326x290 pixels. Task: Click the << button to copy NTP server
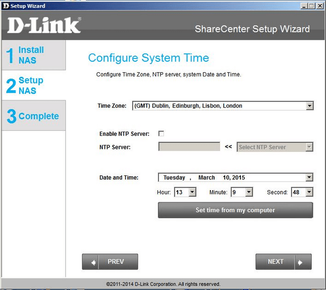(x=228, y=147)
